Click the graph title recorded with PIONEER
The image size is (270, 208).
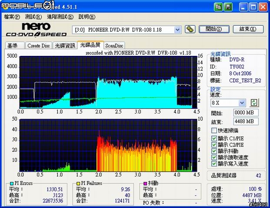coord(138,53)
